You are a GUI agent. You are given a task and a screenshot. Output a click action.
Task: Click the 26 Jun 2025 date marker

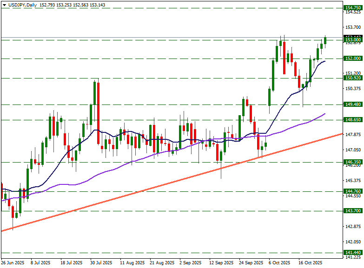click(13, 262)
